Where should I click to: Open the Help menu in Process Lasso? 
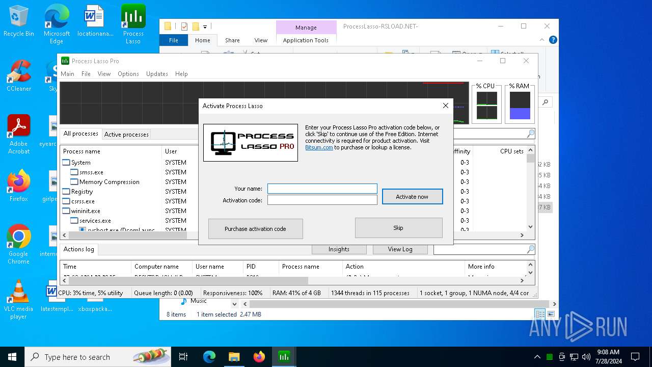(181, 74)
